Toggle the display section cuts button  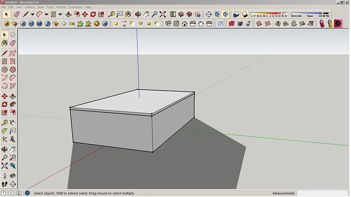click(226, 15)
